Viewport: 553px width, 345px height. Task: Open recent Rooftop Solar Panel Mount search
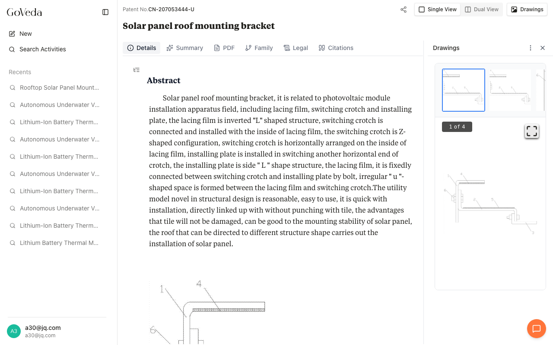coord(59,88)
